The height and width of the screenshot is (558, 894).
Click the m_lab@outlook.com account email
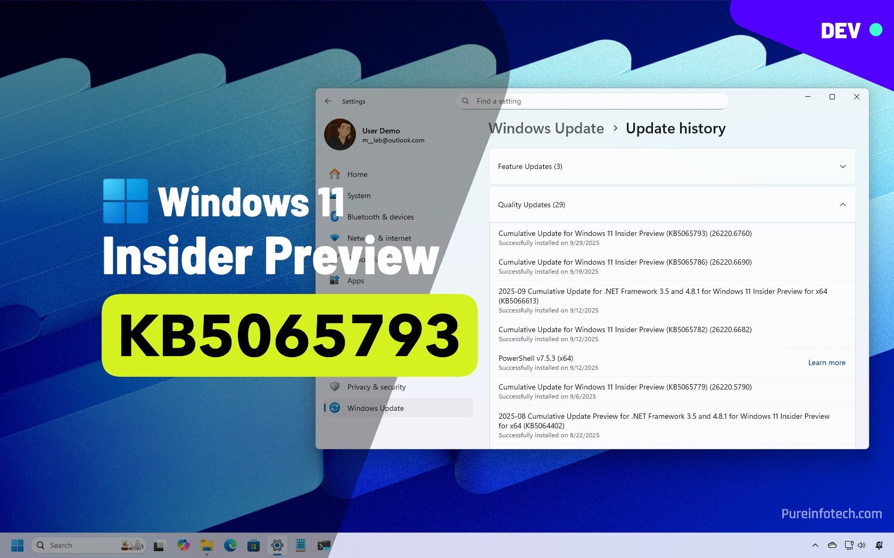tap(393, 140)
